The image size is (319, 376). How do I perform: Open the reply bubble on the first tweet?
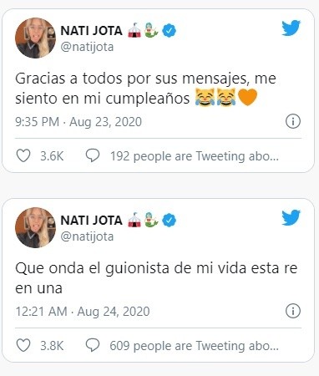click(x=93, y=155)
